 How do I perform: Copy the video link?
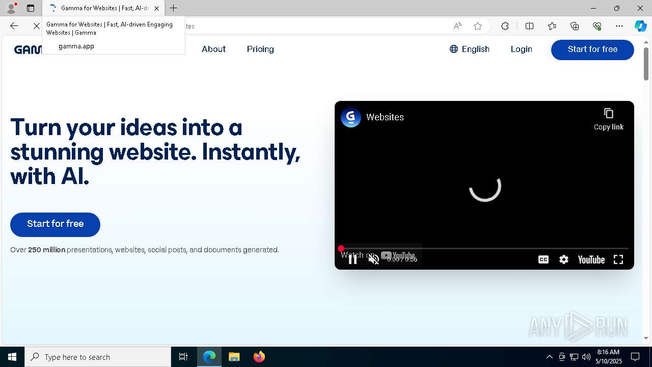tap(608, 120)
